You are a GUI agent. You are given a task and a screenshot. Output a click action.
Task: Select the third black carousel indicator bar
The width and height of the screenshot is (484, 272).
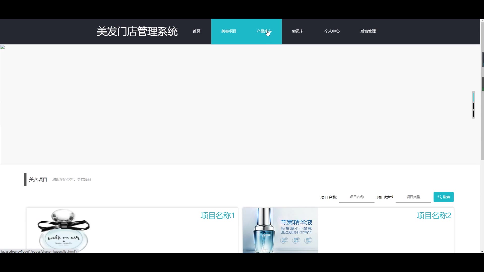[x=473, y=114]
